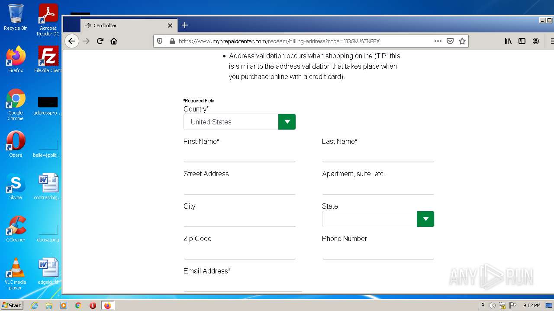
Task: View site security padlock info
Action: pos(172,41)
